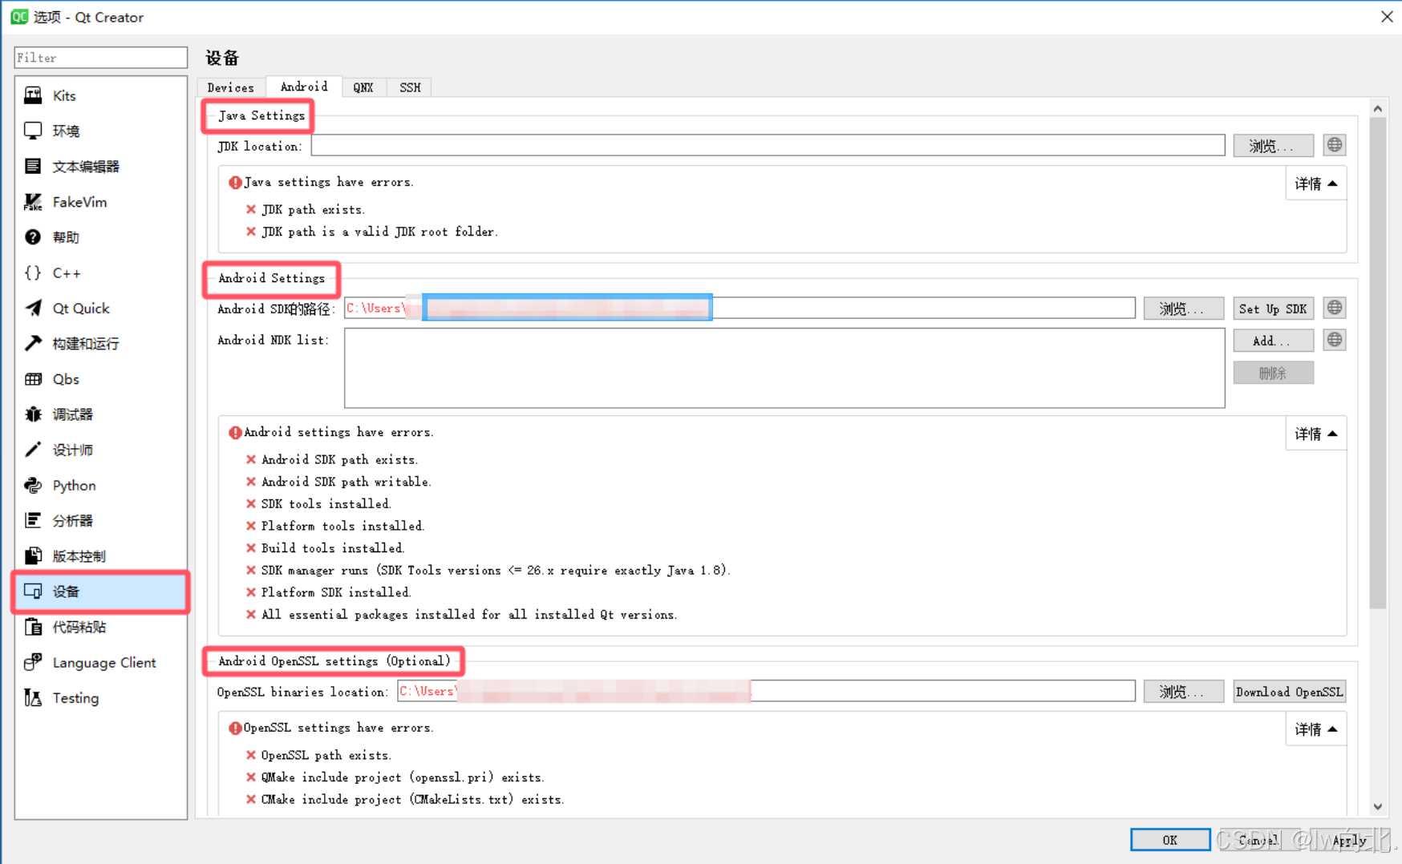1402x864 pixels.
Task: Open the FakeVim settings category
Action: [100, 202]
